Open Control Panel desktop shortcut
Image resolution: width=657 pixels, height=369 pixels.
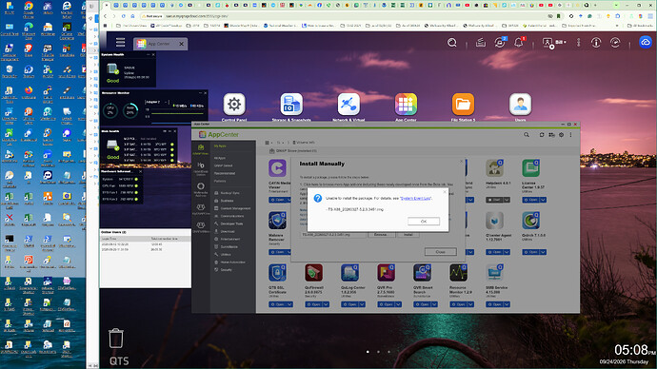tap(234, 105)
